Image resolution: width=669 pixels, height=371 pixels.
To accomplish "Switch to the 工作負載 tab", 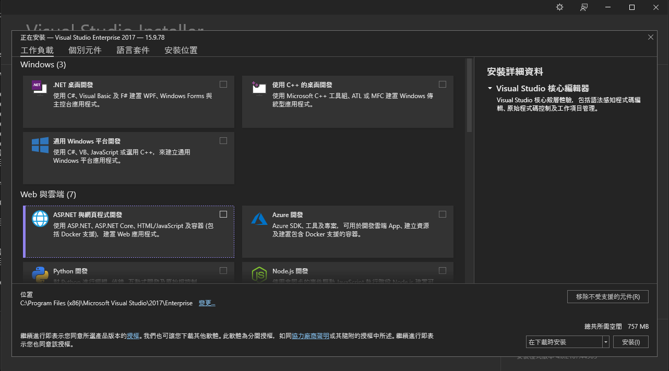I will (37, 50).
